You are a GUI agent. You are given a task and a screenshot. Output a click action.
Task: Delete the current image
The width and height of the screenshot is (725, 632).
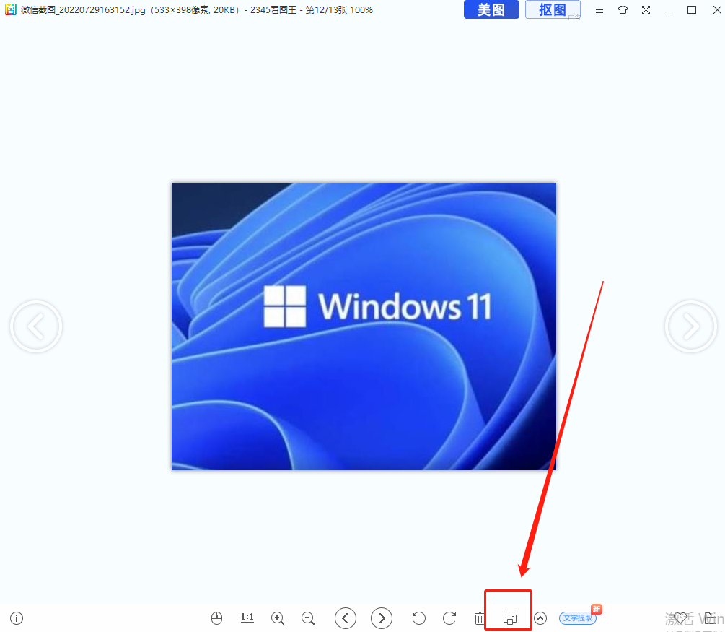click(x=480, y=618)
